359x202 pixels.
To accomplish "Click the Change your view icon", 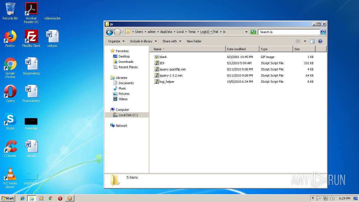I will pos(298,41).
